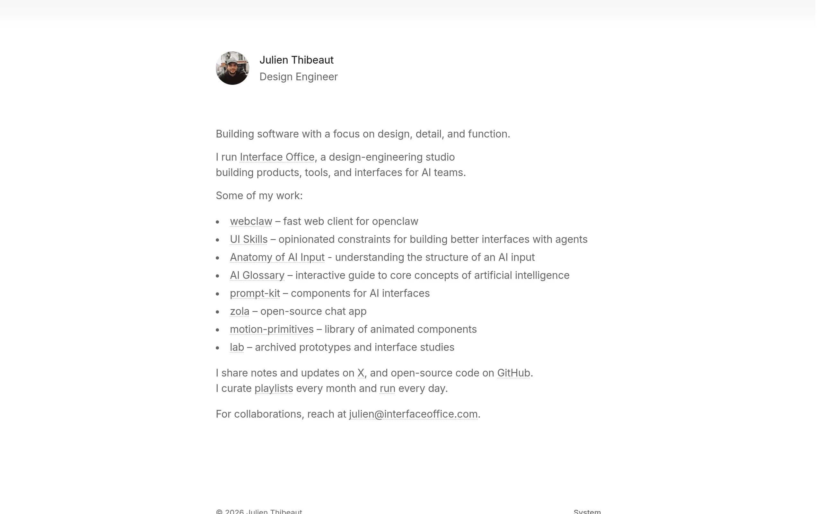Open the Anatomy of AI Input link

pyautogui.click(x=277, y=257)
